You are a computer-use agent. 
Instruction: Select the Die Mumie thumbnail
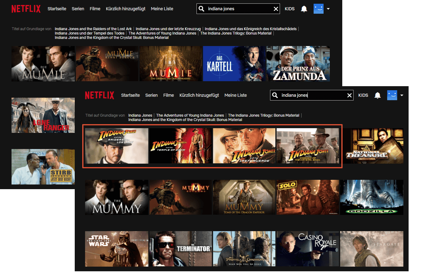pyautogui.click(x=43, y=64)
